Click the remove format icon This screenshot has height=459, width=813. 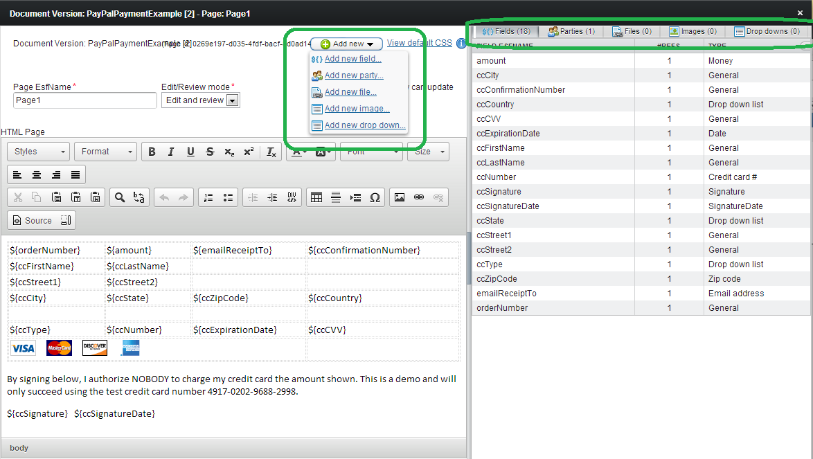tap(271, 152)
